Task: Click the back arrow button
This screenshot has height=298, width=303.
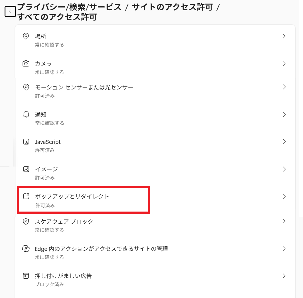Action: coord(10,12)
